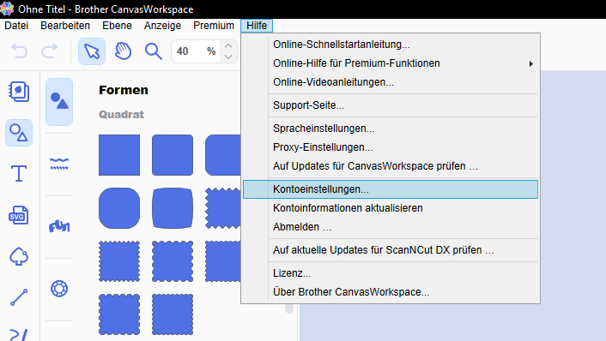Insert the strongly rounded square in second row
The height and width of the screenshot is (341, 606).
coord(119,208)
